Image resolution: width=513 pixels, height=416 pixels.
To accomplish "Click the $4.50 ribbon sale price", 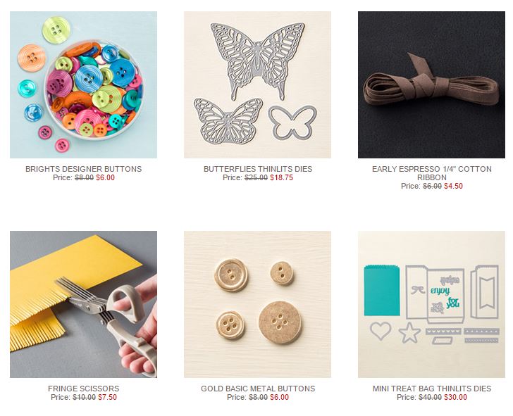I will [453, 186].
